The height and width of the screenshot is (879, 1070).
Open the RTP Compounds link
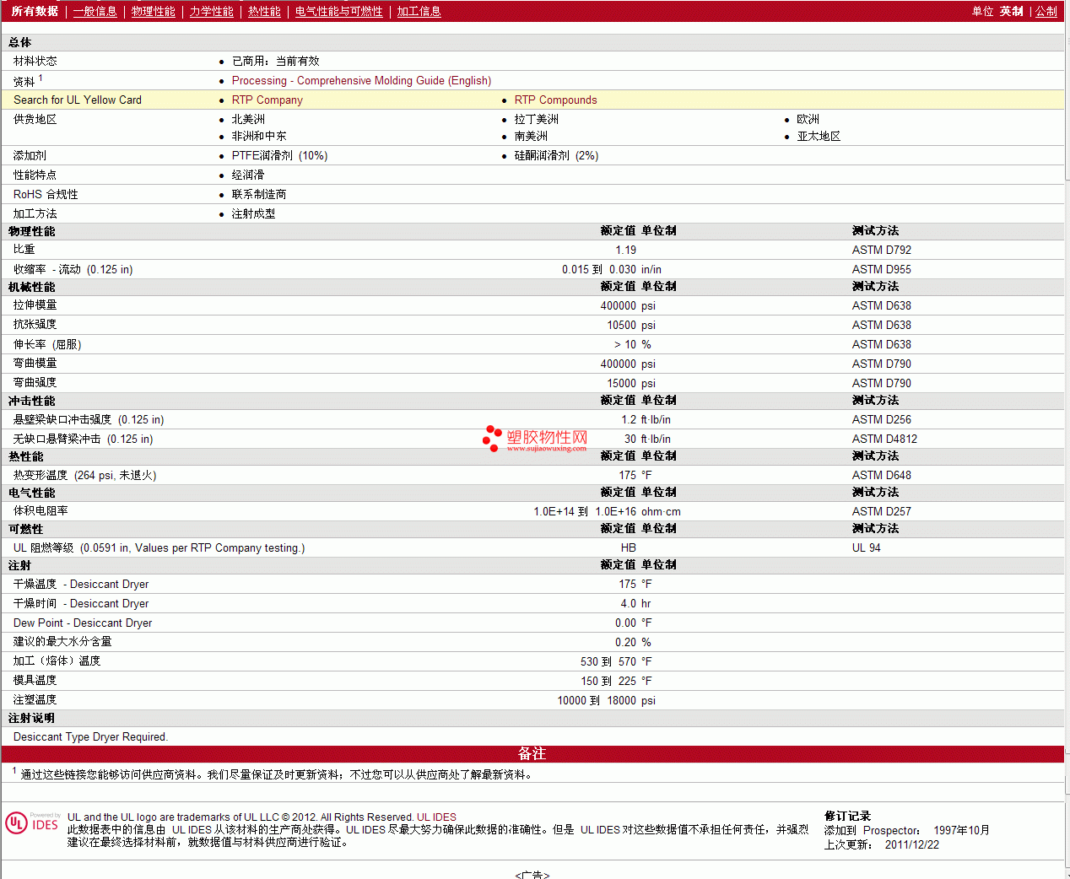[x=555, y=100]
